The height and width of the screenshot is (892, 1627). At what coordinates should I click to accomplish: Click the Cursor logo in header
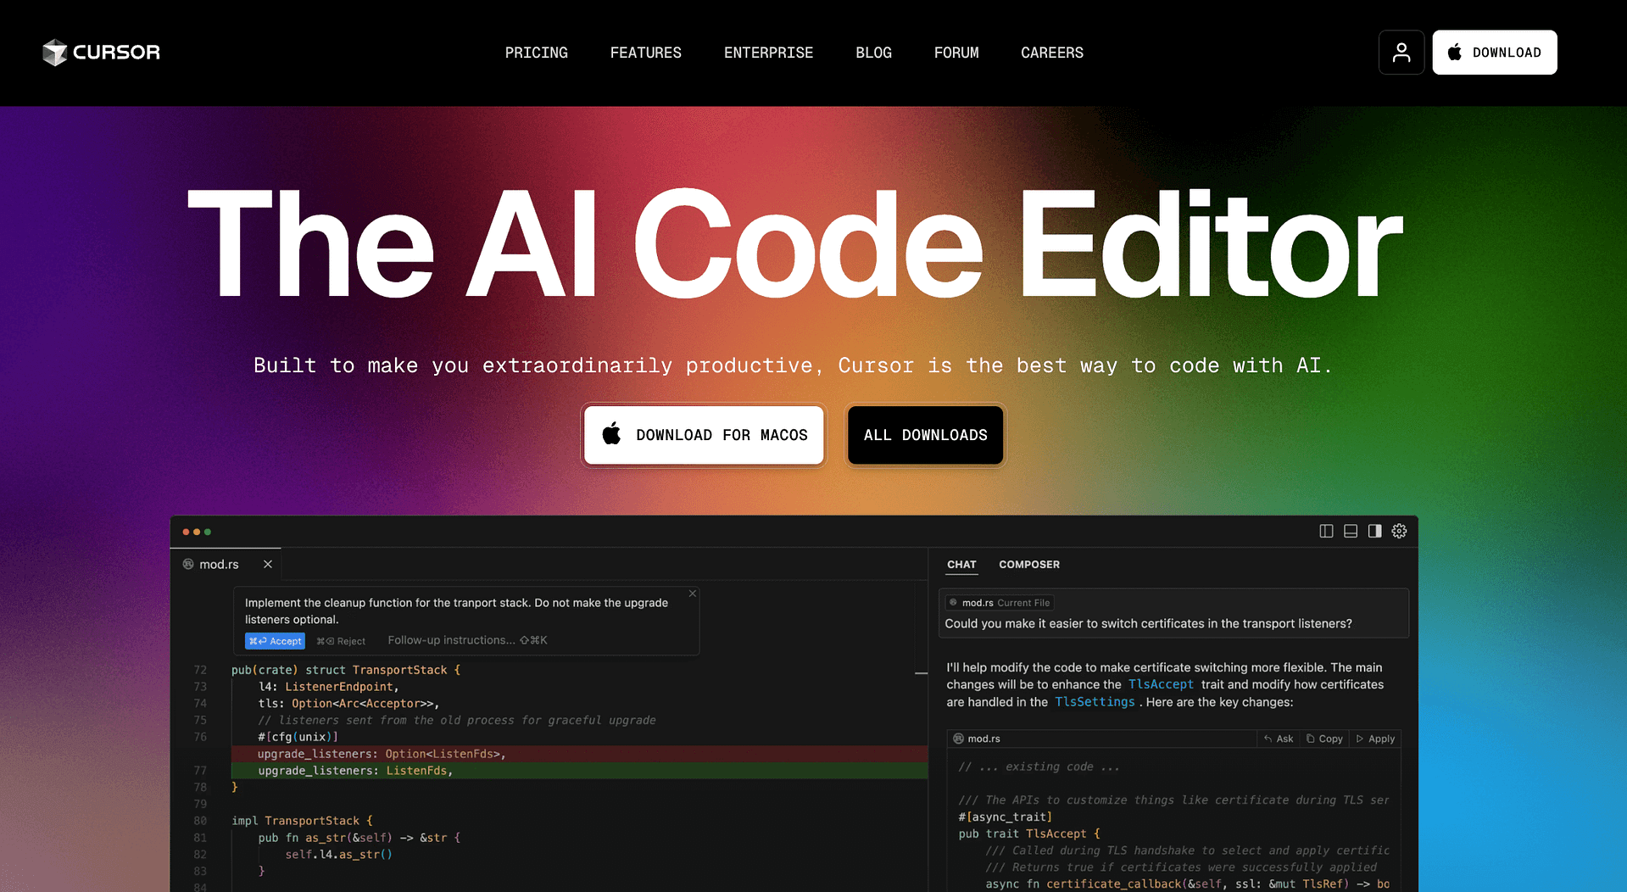tap(101, 53)
